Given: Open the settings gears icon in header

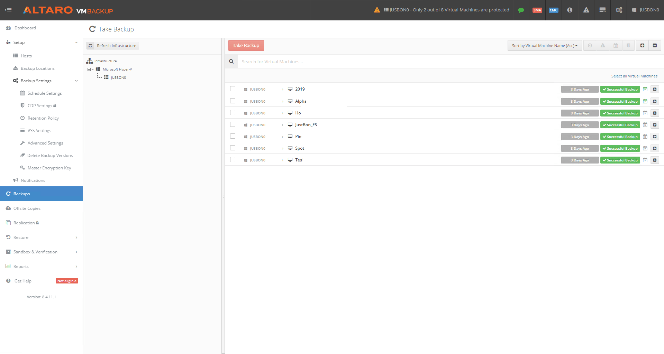Looking at the screenshot, I should point(619,10).
